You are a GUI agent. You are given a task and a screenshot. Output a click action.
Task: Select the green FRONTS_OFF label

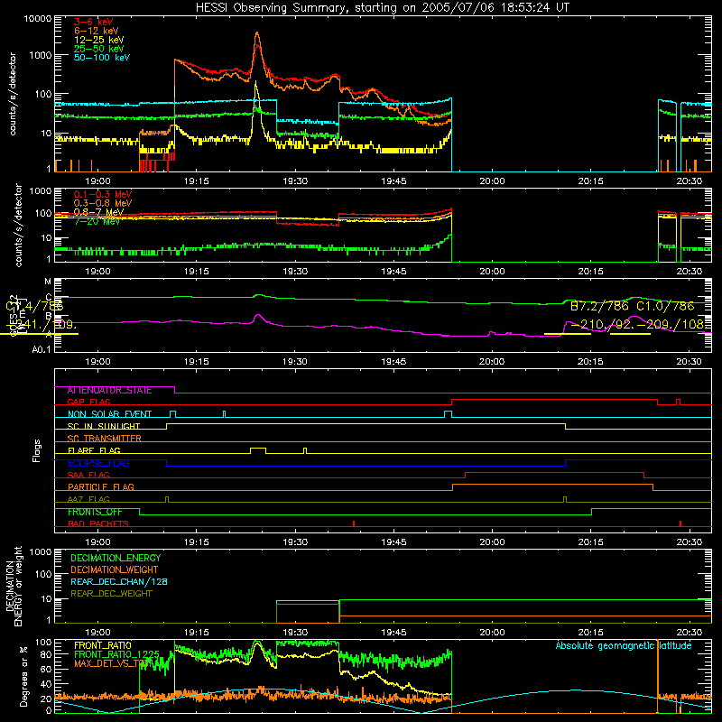tap(95, 512)
